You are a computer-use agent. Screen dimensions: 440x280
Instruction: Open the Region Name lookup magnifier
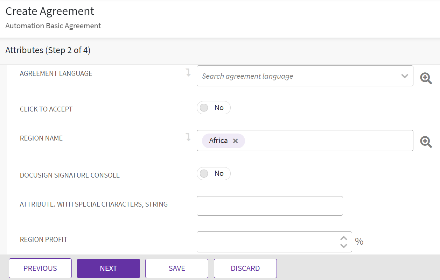426,142
